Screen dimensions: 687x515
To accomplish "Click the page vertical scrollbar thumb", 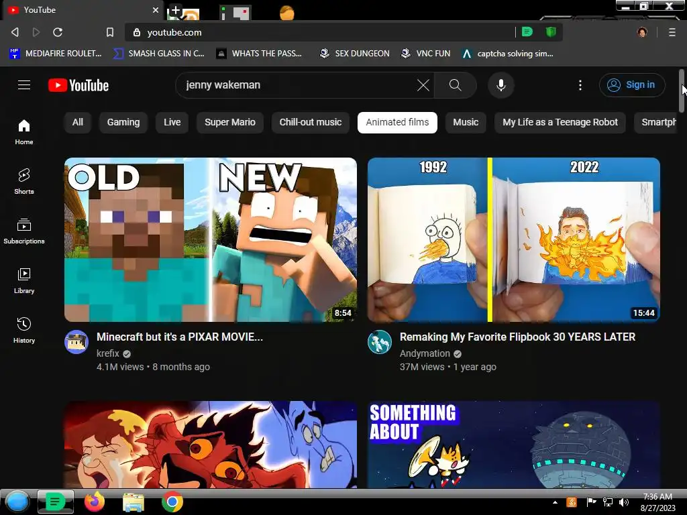I will 682,91.
